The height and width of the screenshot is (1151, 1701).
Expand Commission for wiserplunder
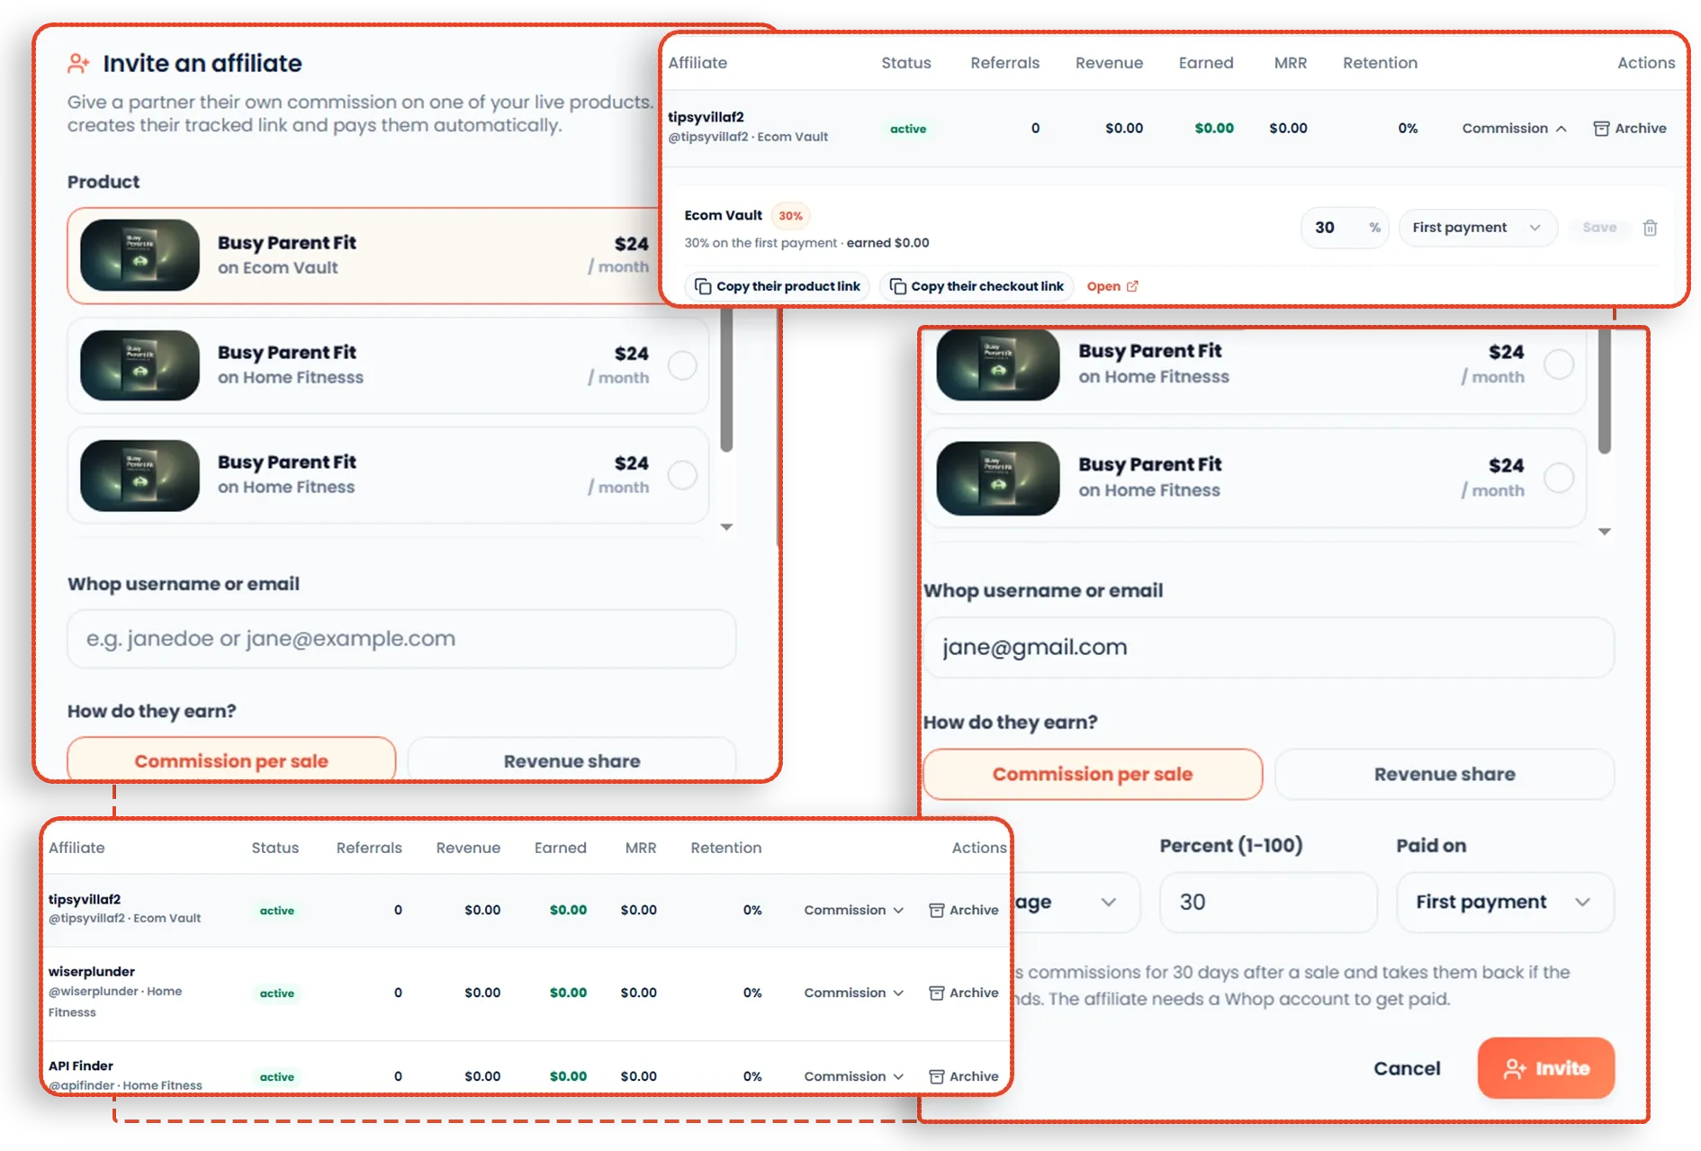click(853, 993)
